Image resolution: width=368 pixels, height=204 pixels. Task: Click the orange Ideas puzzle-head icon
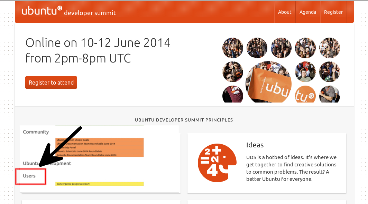pyautogui.click(x=217, y=163)
